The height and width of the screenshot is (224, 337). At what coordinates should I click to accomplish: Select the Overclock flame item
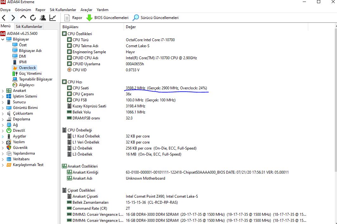tap(24, 68)
